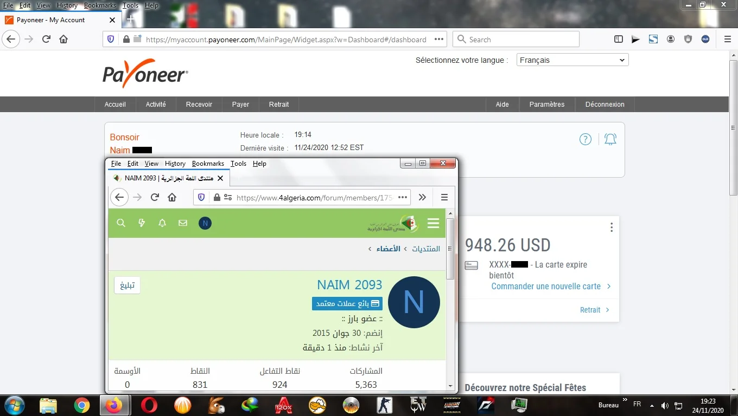The height and width of the screenshot is (416, 738).
Task: Open the forum inbox envelope icon
Action: (x=183, y=223)
